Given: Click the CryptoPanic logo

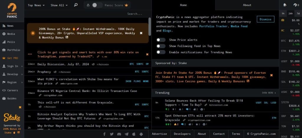Looking at the screenshot, I should pos(12,11).
